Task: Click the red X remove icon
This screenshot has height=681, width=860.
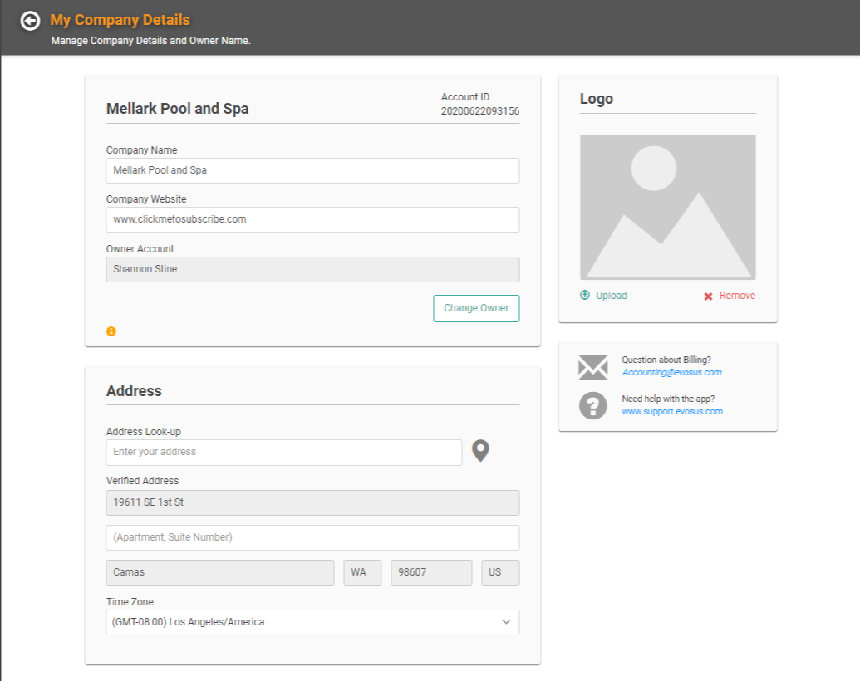Action: [x=708, y=296]
